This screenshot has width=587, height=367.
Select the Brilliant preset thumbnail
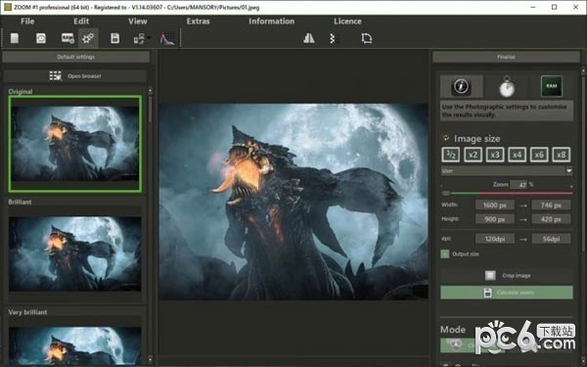point(75,253)
